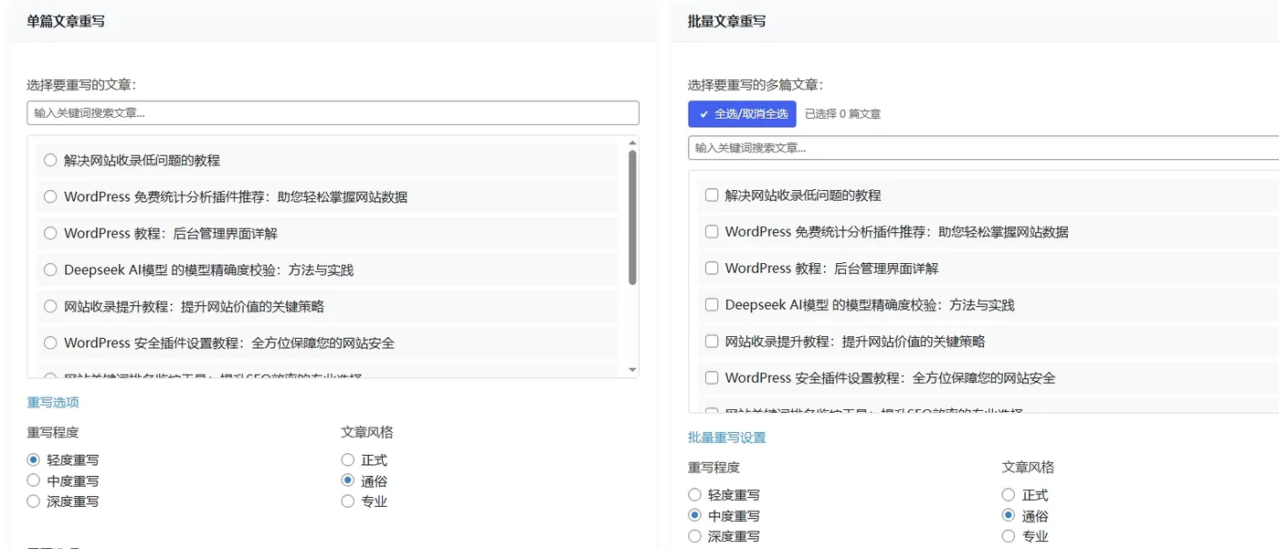The image size is (1279, 549).
Task: Select 深度重写 in single rewrite options
Action: pyautogui.click(x=34, y=501)
